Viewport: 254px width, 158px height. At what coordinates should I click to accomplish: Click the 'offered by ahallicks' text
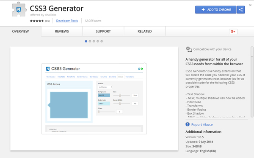tap(43, 15)
